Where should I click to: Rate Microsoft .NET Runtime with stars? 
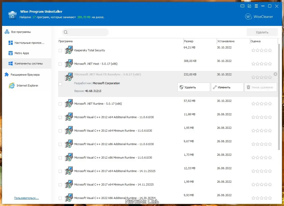(261, 104)
